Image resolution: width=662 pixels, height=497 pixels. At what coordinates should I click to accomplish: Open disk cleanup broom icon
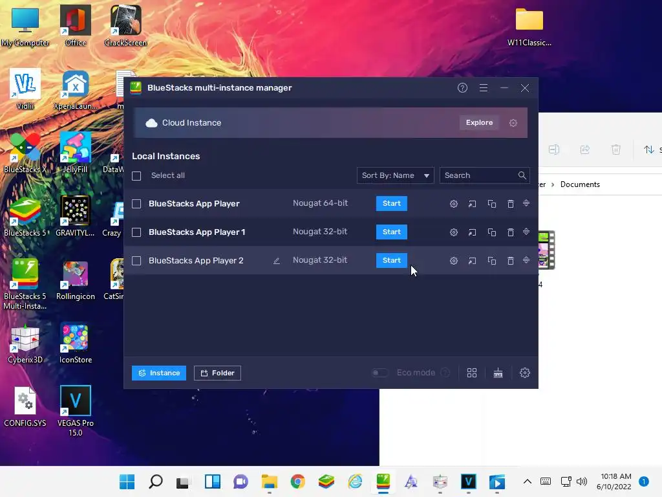coord(498,373)
